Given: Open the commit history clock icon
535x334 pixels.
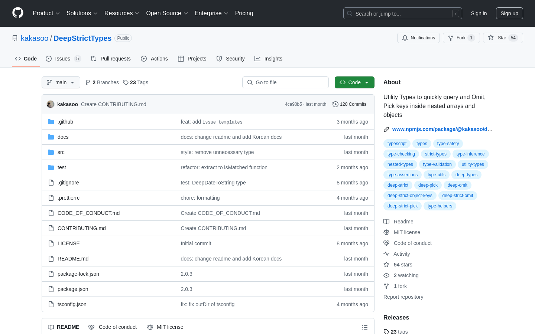Looking at the screenshot, I should coord(335,104).
